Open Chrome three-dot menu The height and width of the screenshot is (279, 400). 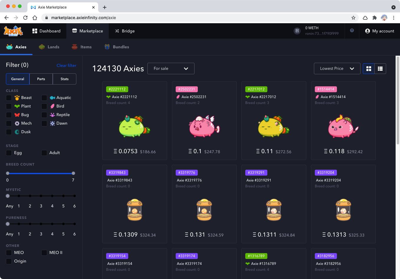click(x=394, y=18)
